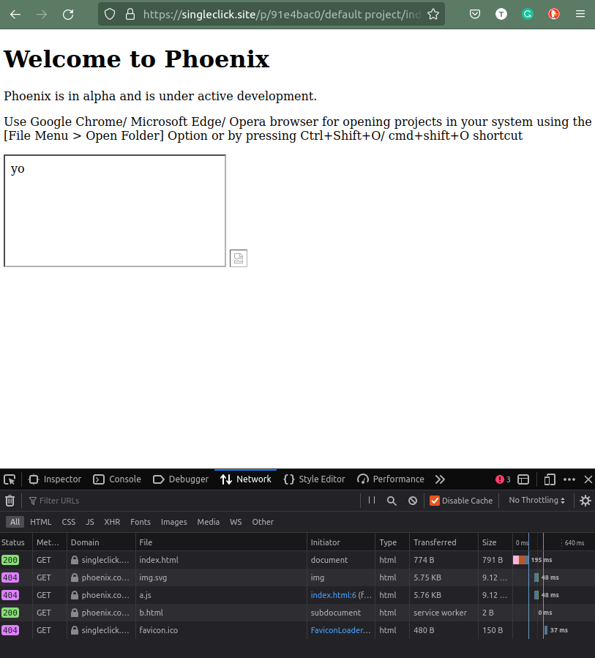Open the DuckDuckGo extension icon
Screen dimensions: 595x658
554,14
